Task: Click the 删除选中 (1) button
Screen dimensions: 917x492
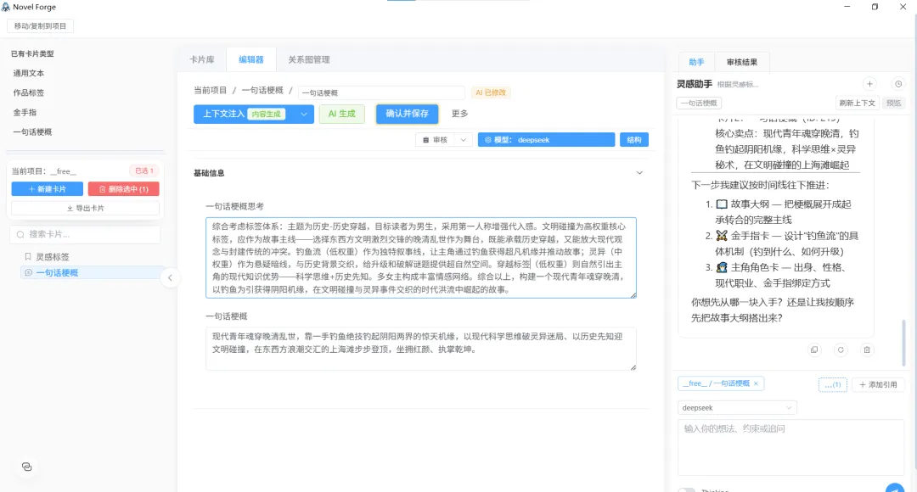Action: 123,189
